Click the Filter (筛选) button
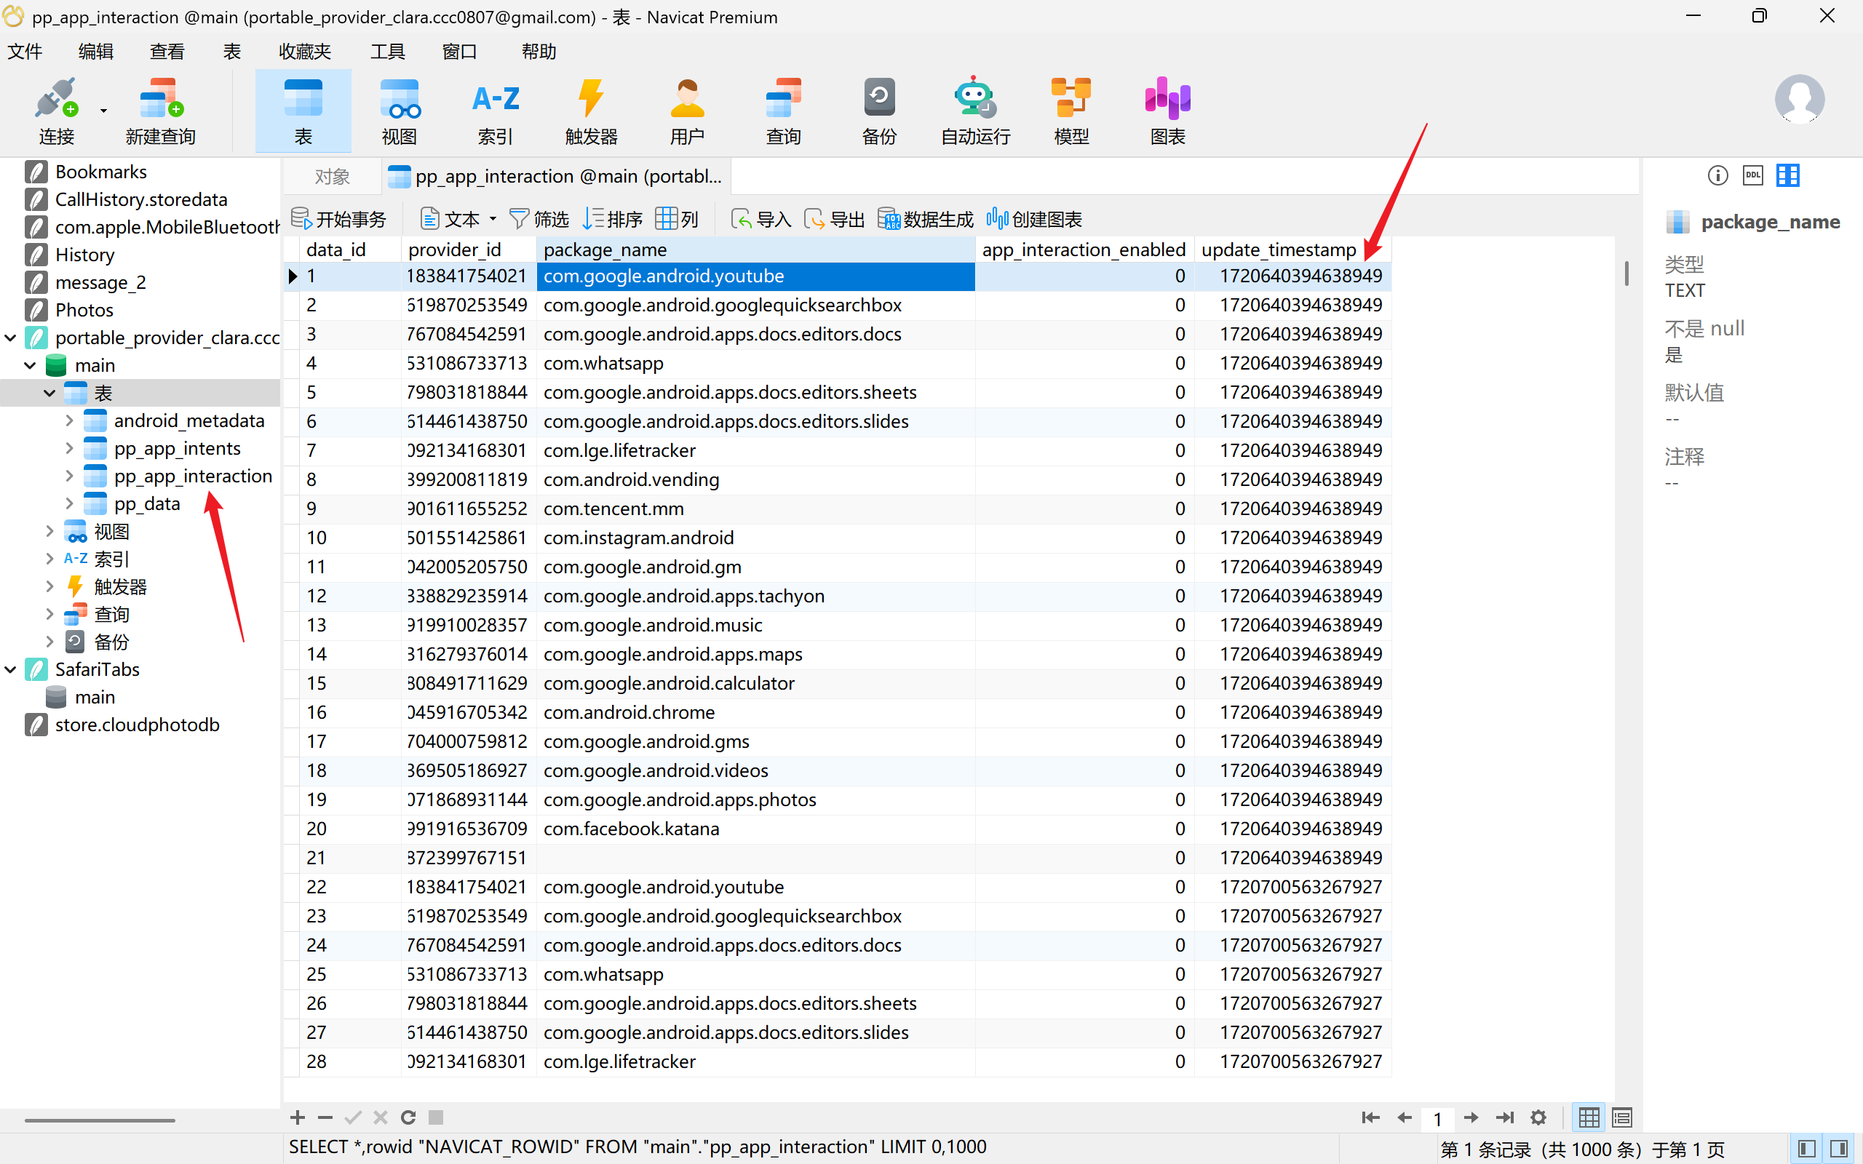 click(539, 220)
